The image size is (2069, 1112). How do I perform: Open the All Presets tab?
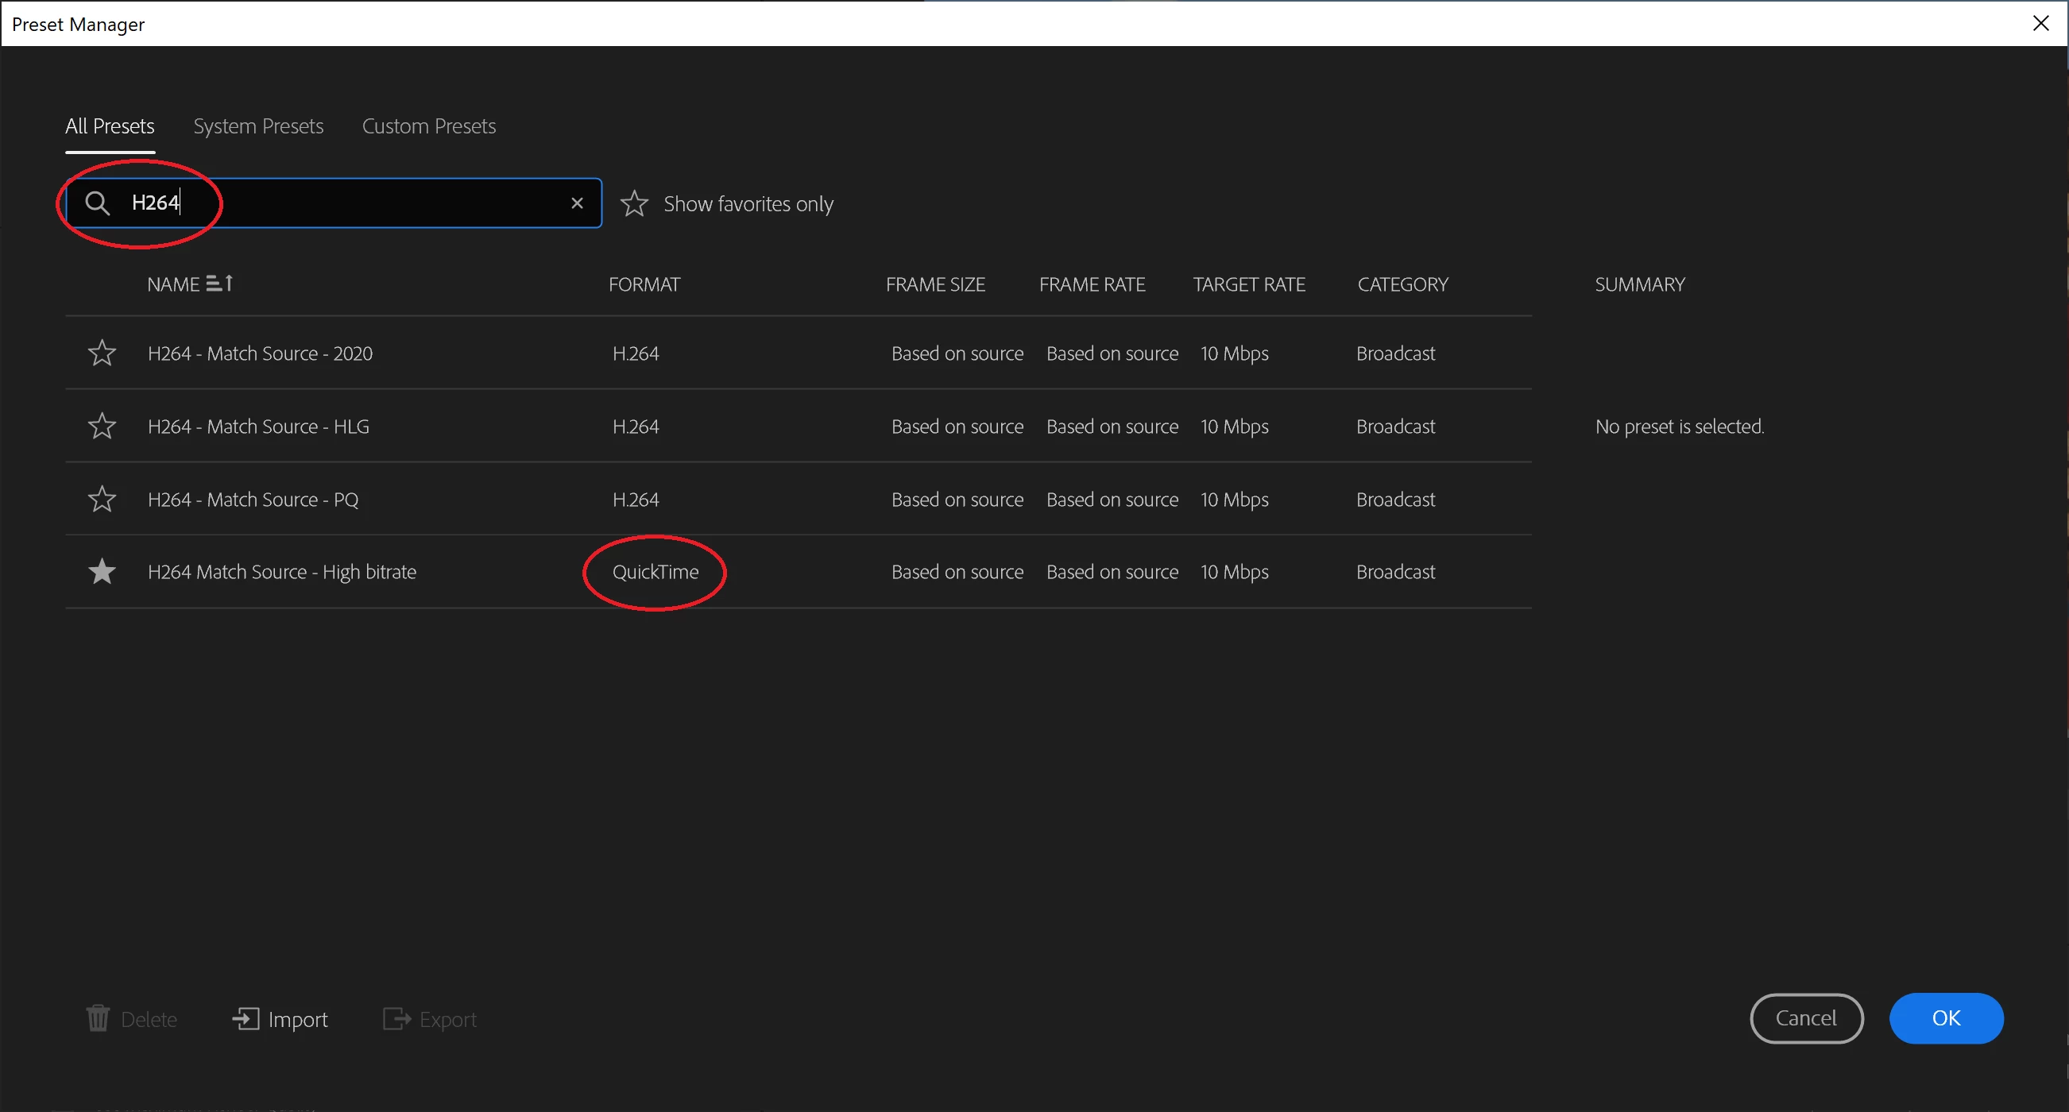pos(110,126)
